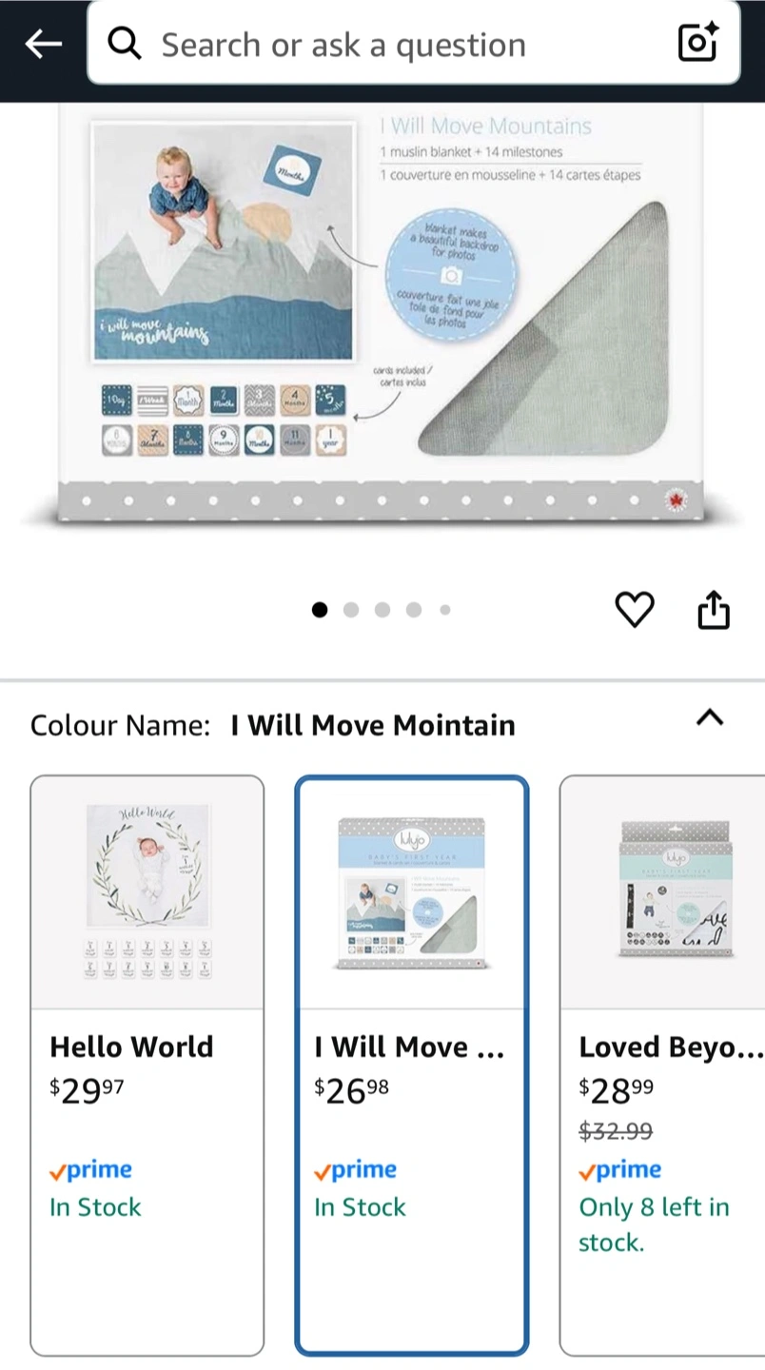Go to third product image dot
This screenshot has height=1370, width=765.
[382, 611]
